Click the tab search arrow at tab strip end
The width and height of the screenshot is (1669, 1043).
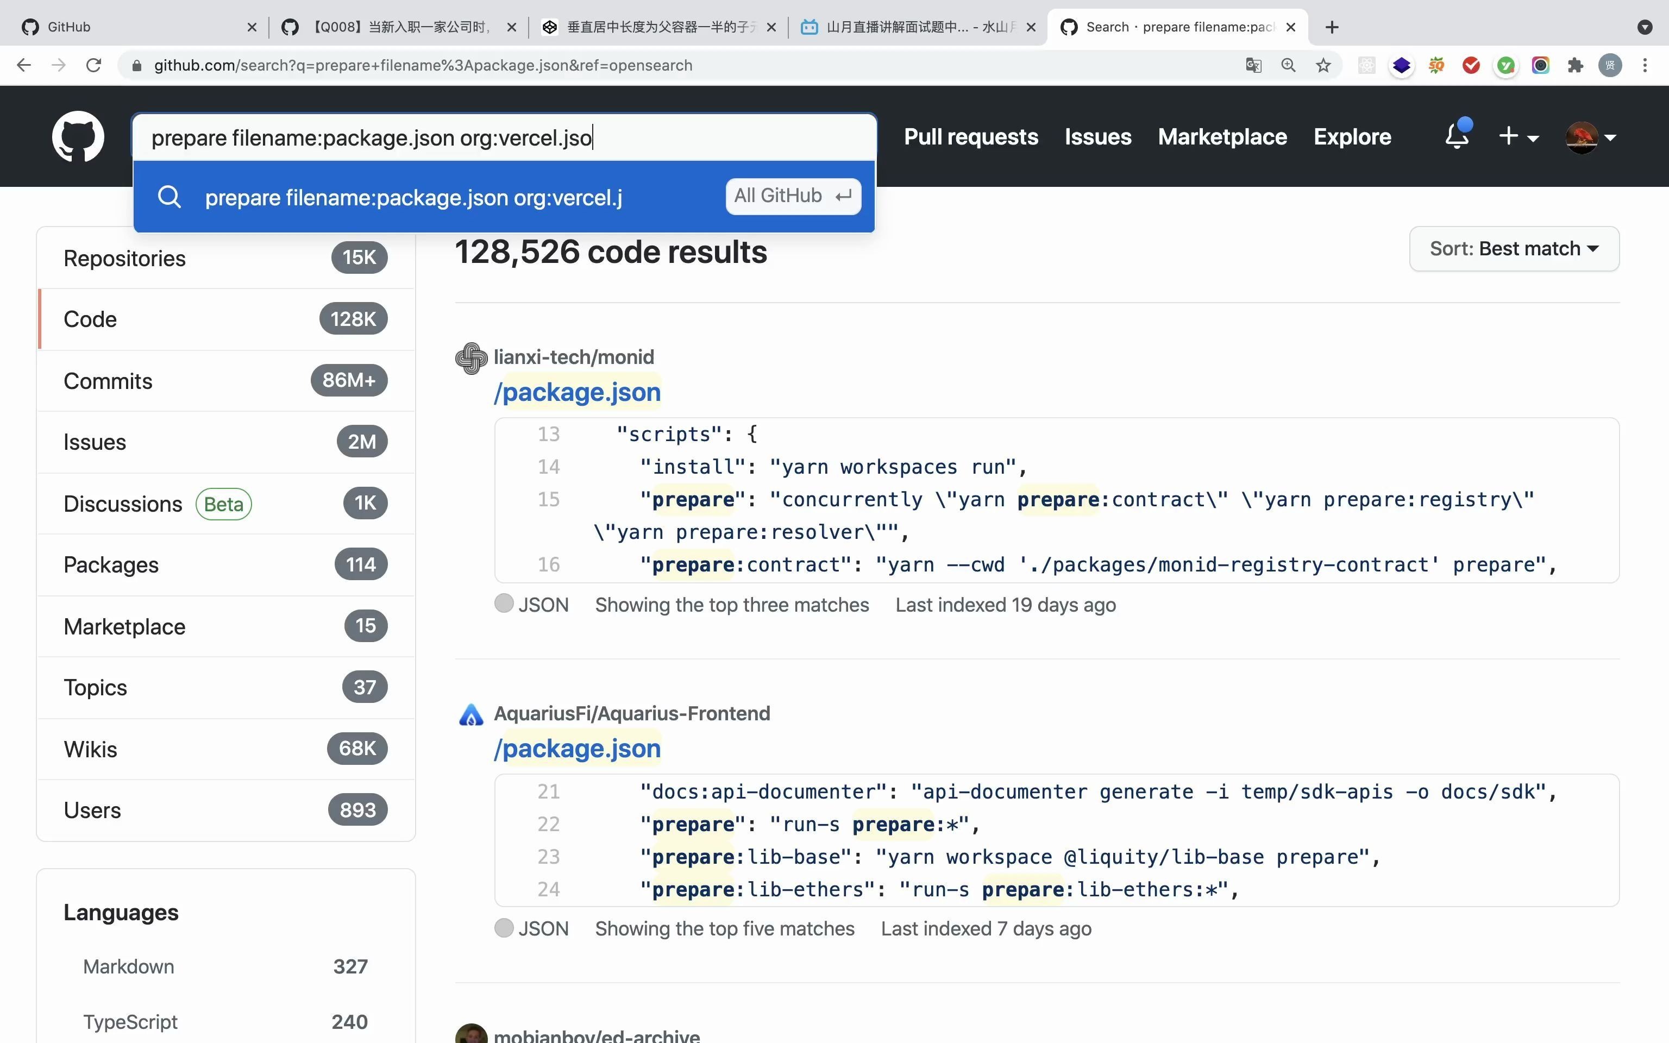tap(1644, 27)
